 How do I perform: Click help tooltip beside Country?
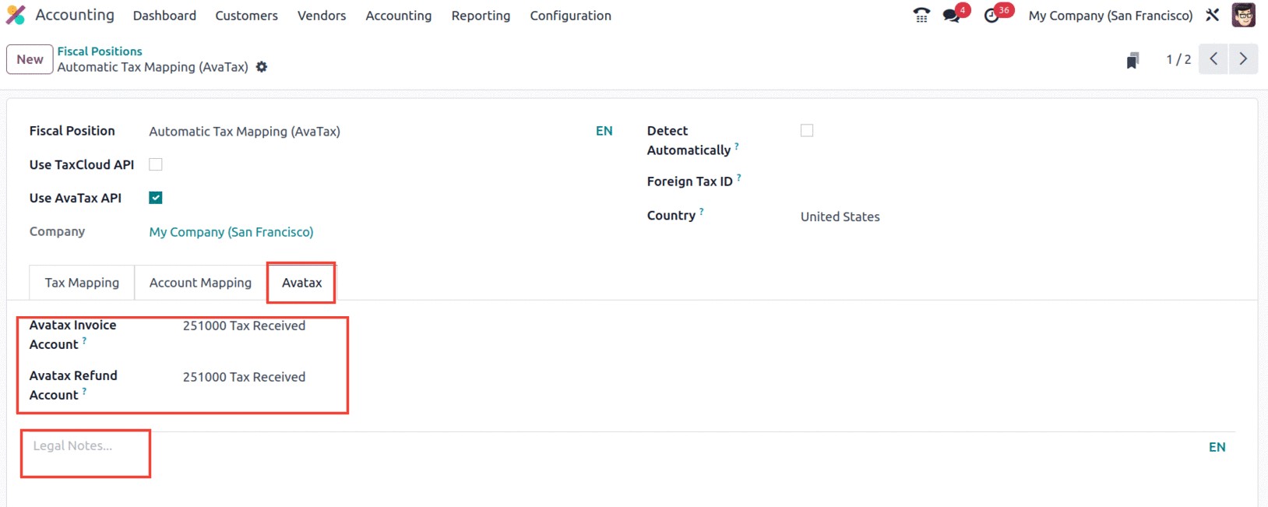coord(701,211)
